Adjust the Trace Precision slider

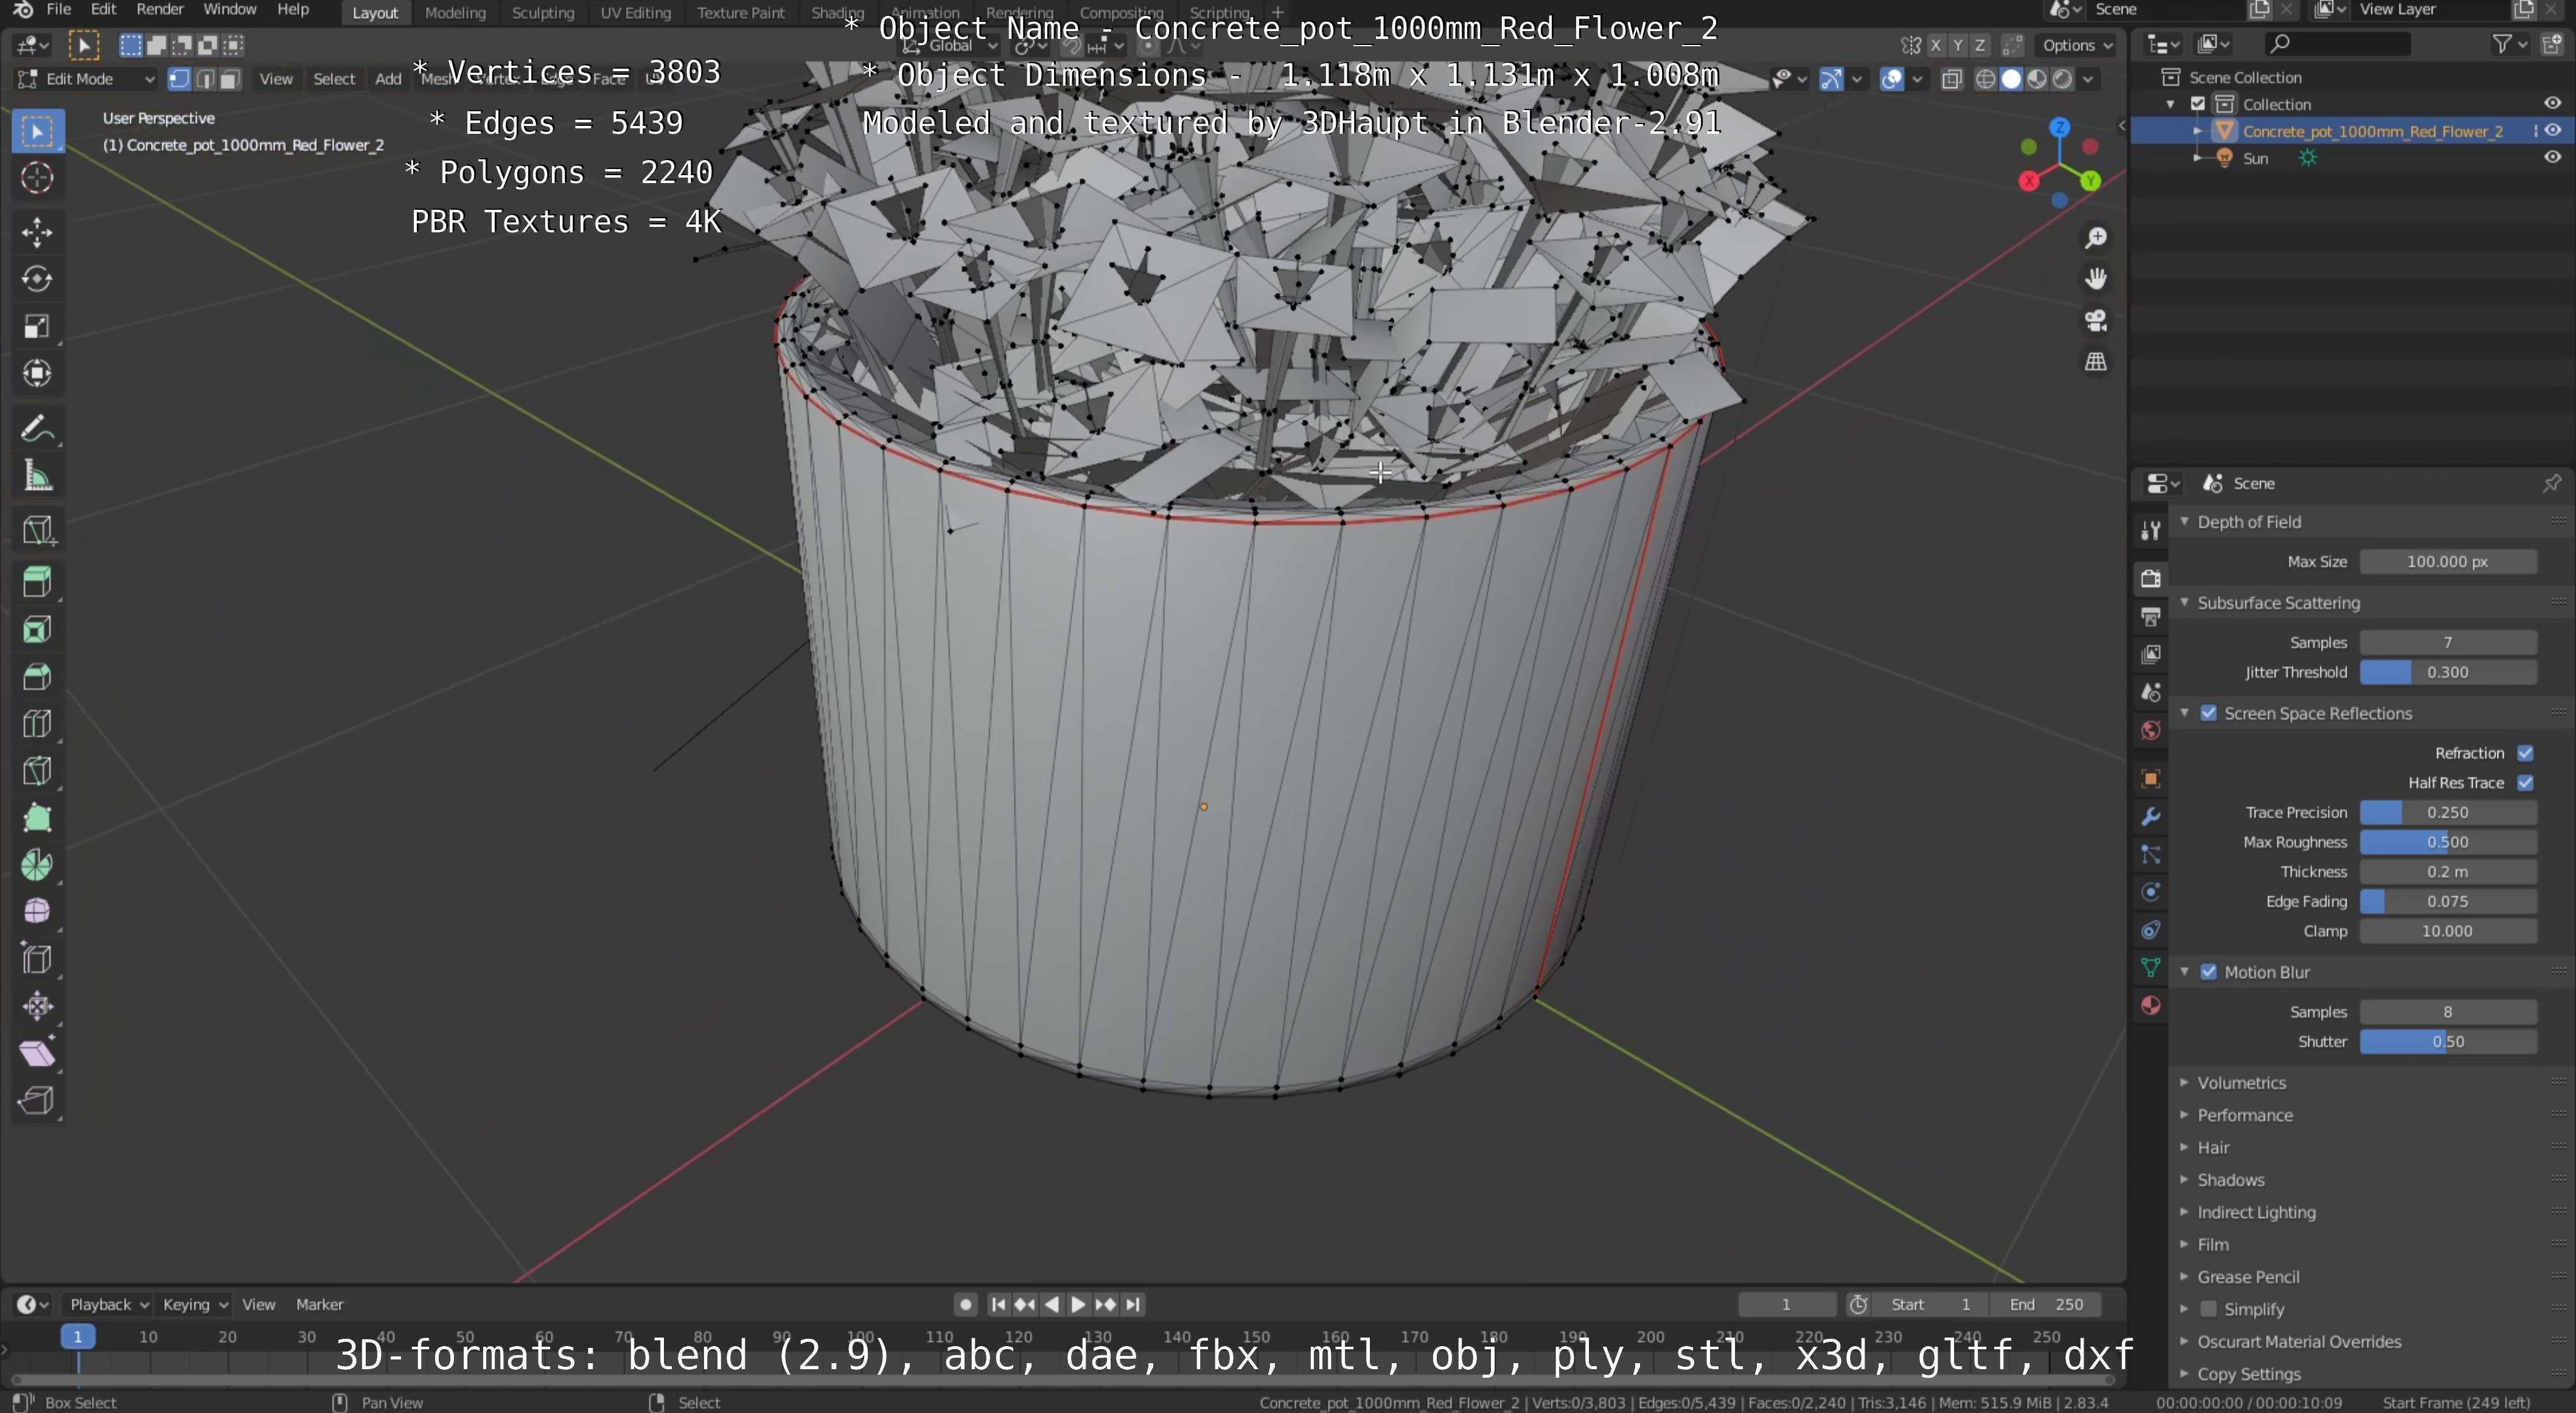point(2447,813)
